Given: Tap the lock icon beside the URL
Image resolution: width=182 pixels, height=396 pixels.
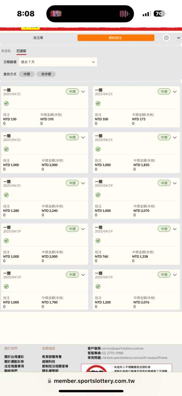Looking at the screenshot, I should point(50,381).
